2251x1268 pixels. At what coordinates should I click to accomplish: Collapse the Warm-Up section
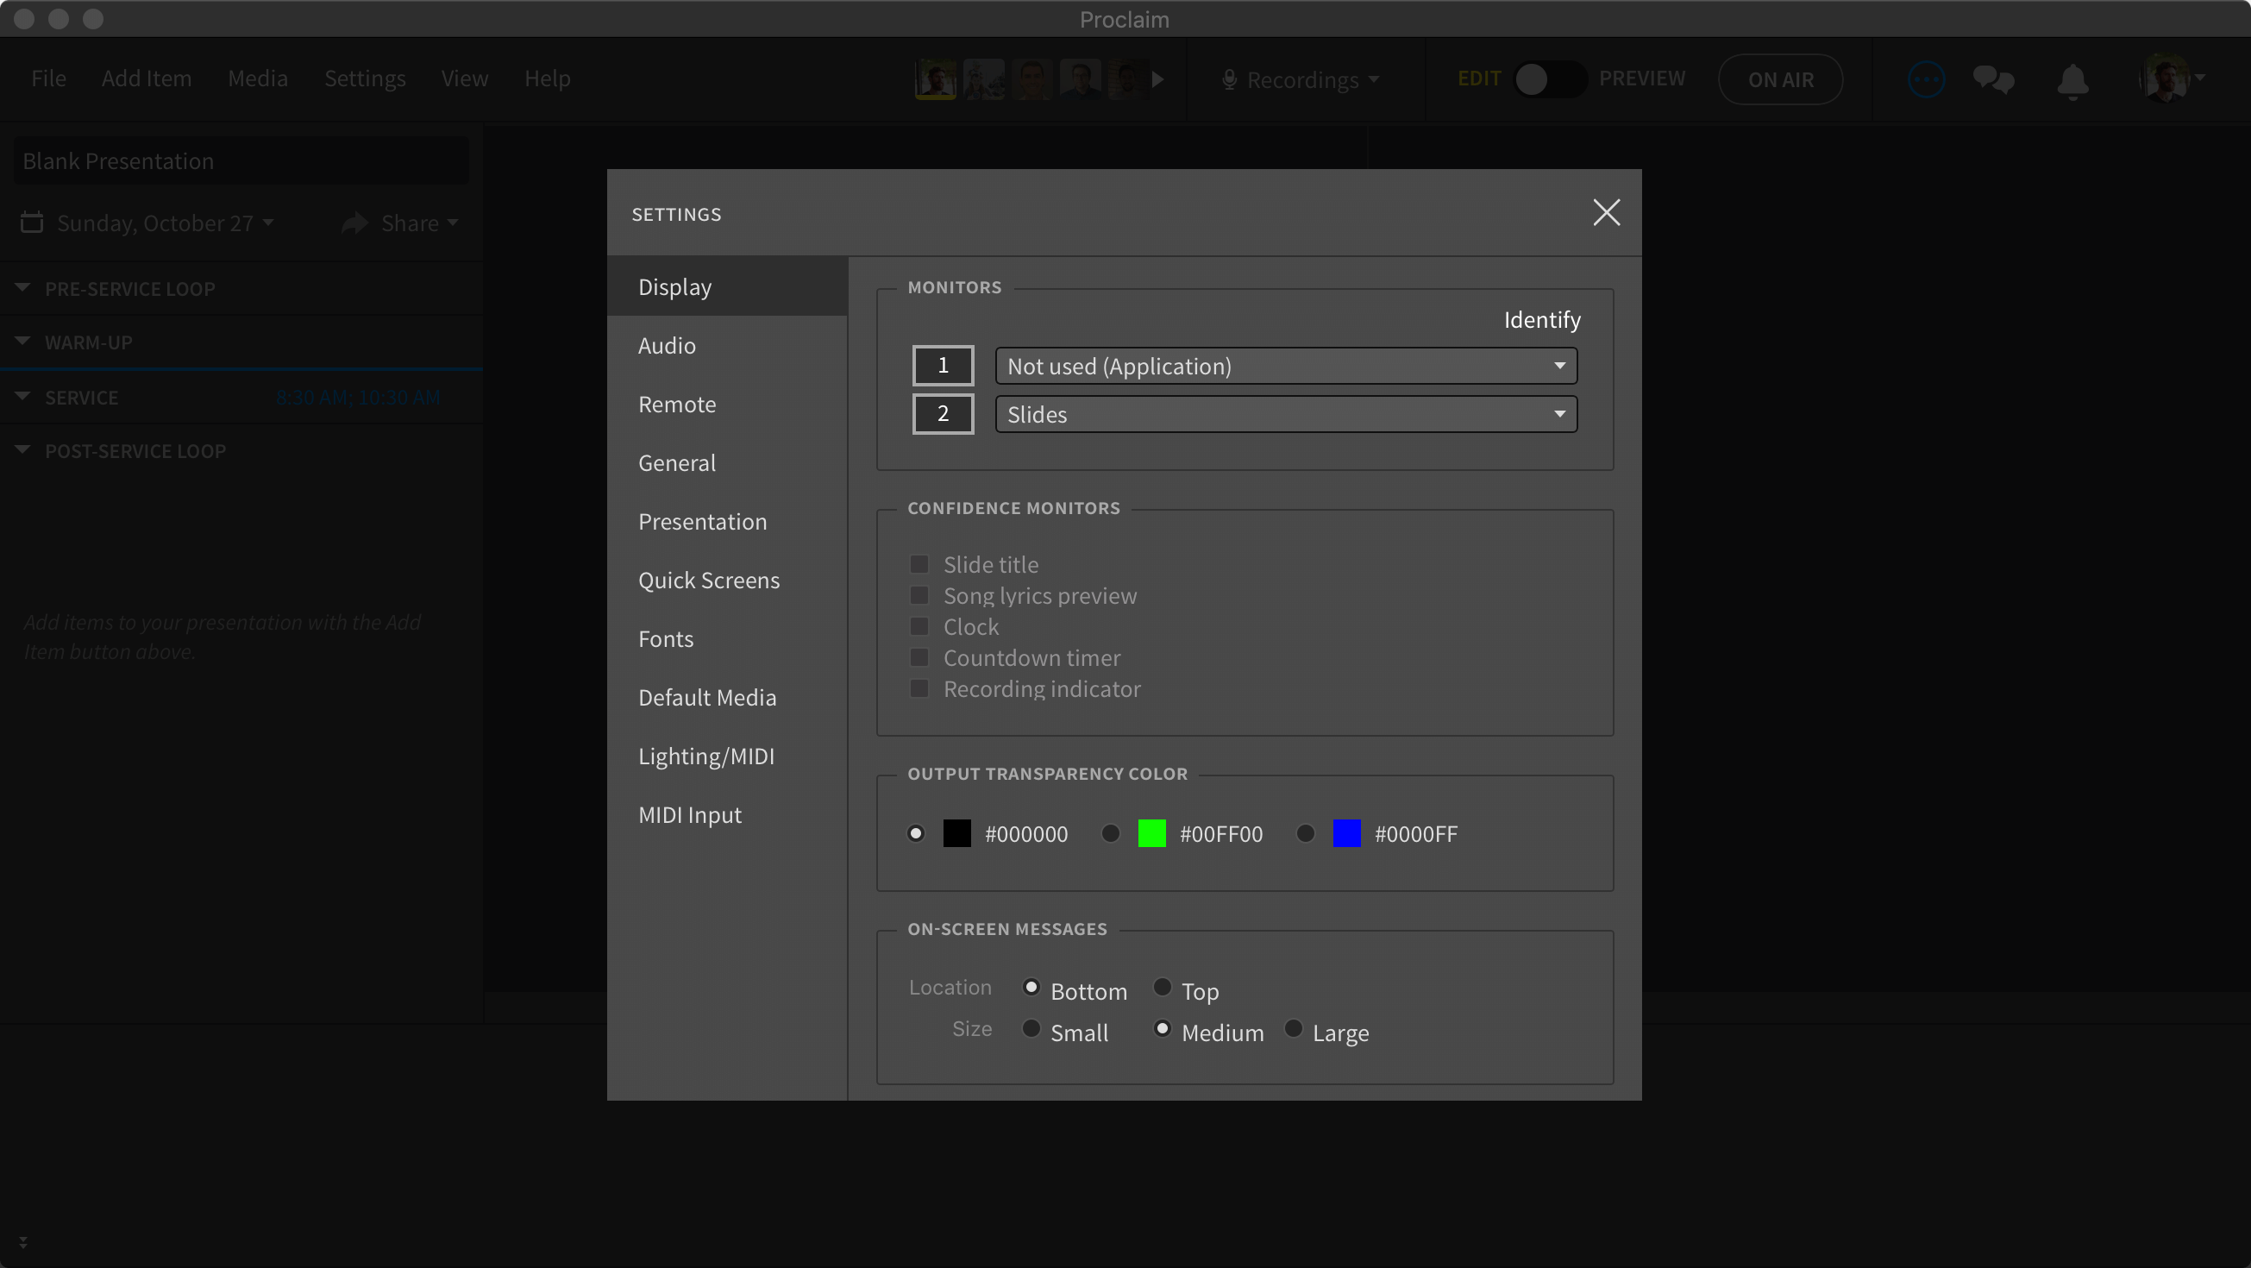pos(22,341)
